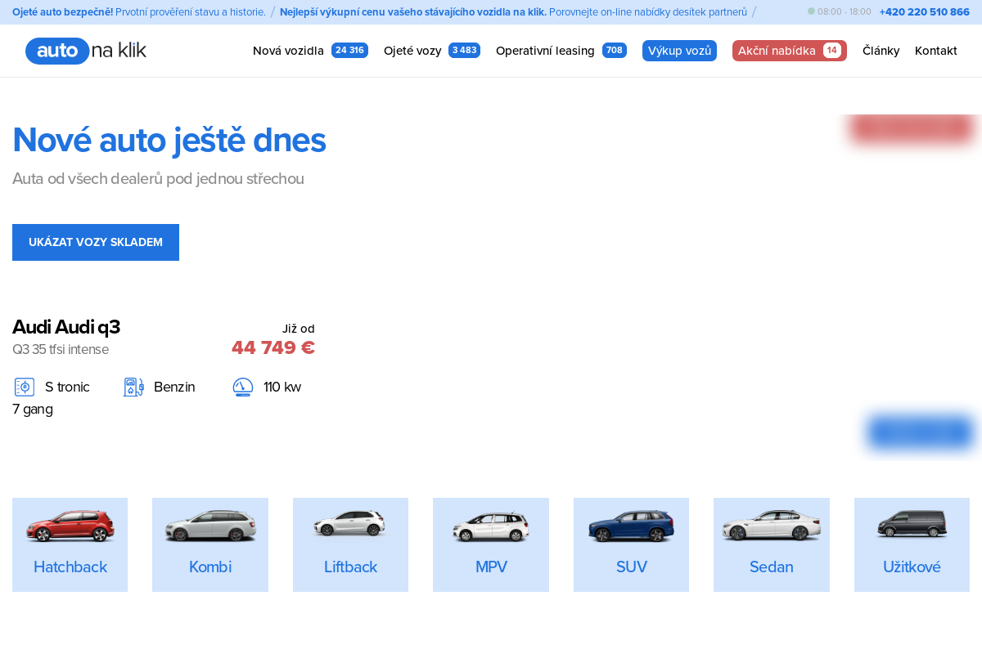
Task: Open Operativní leasing
Action: coord(545,50)
